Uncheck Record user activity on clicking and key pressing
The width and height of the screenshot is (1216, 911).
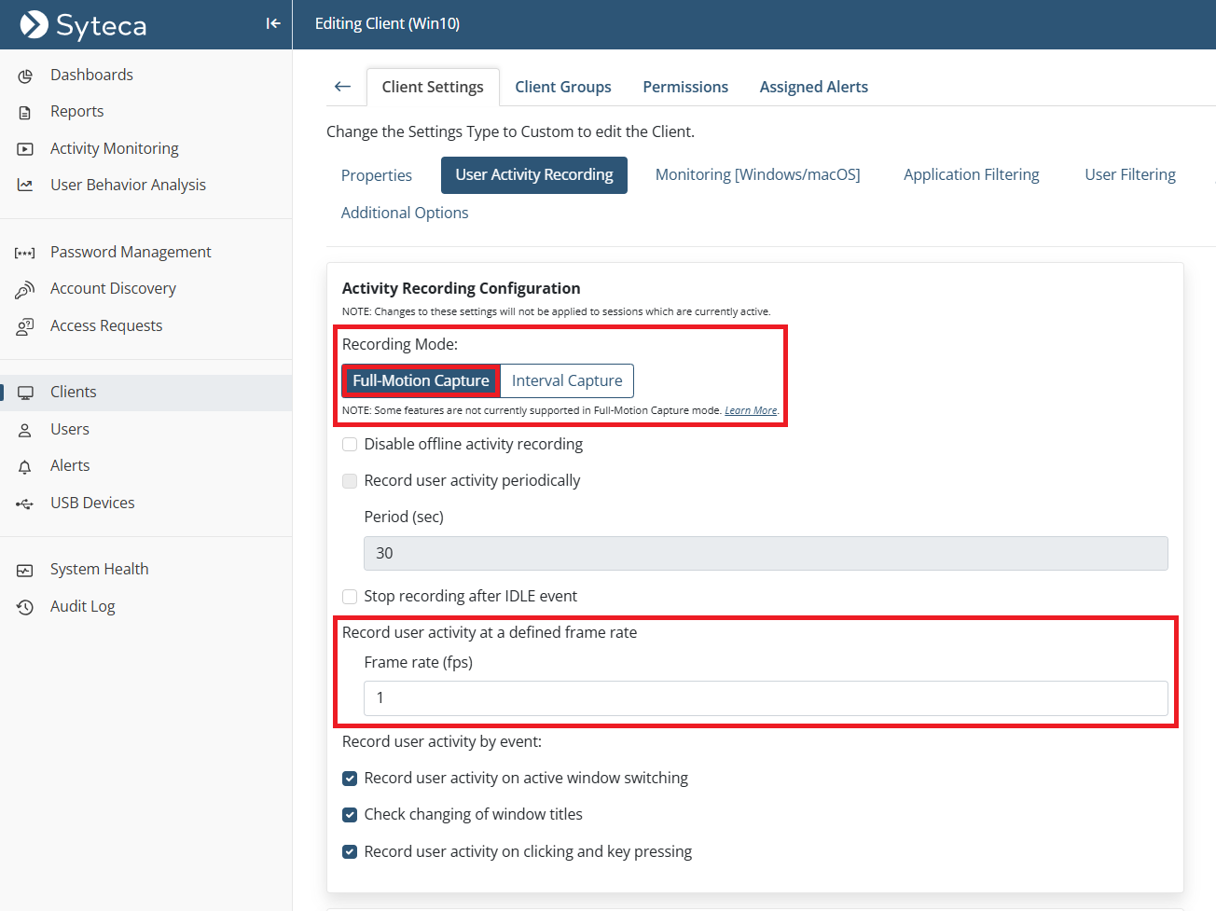pos(350,852)
